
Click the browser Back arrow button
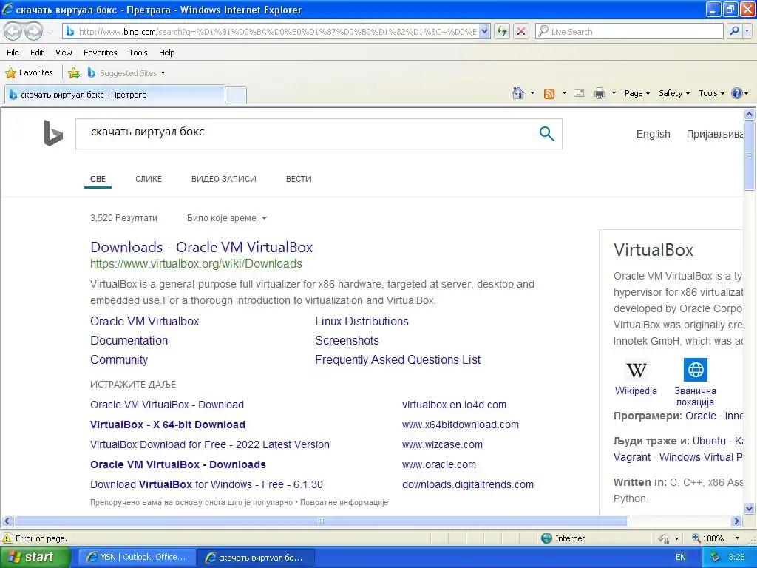tap(13, 32)
